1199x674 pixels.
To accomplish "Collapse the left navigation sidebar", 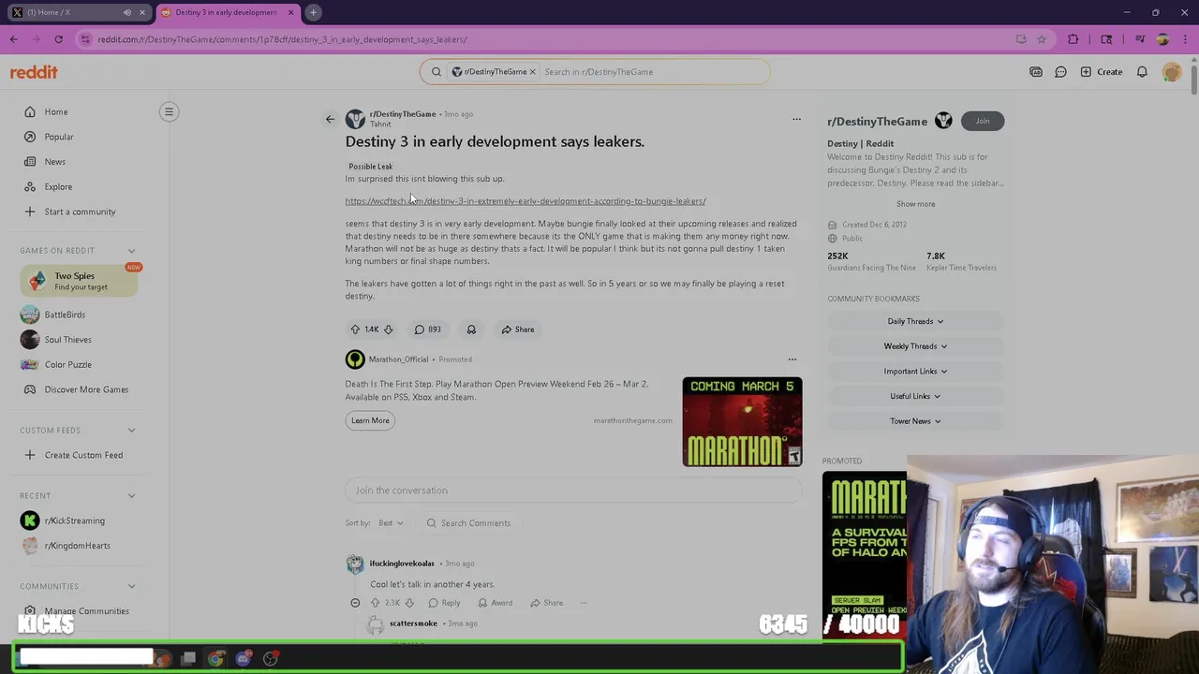I will coord(169,112).
